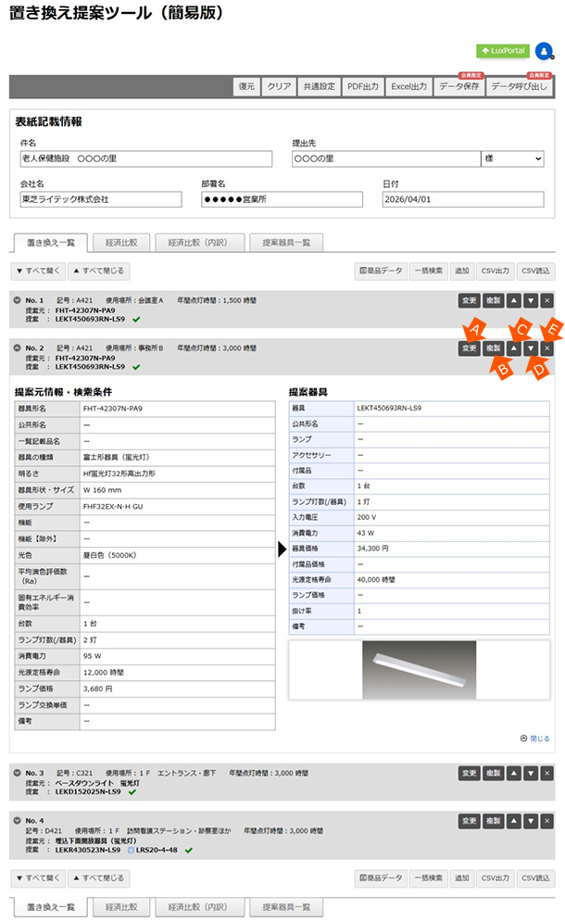Move item No. 1 up with arrow

[x=513, y=301]
